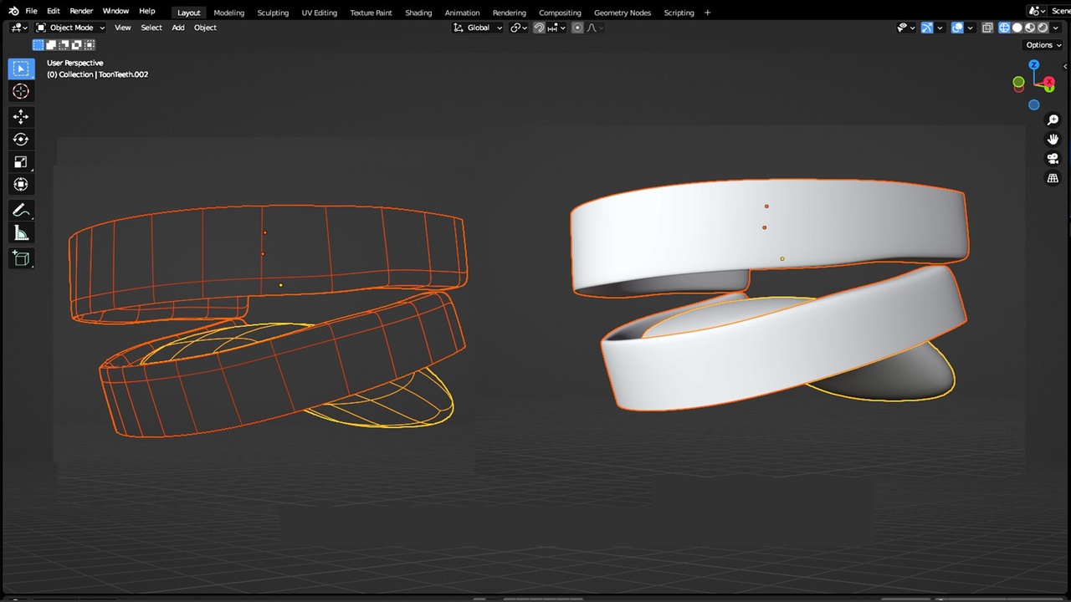Set selection mode to Invert
The image size is (1071, 602).
[x=76, y=44]
